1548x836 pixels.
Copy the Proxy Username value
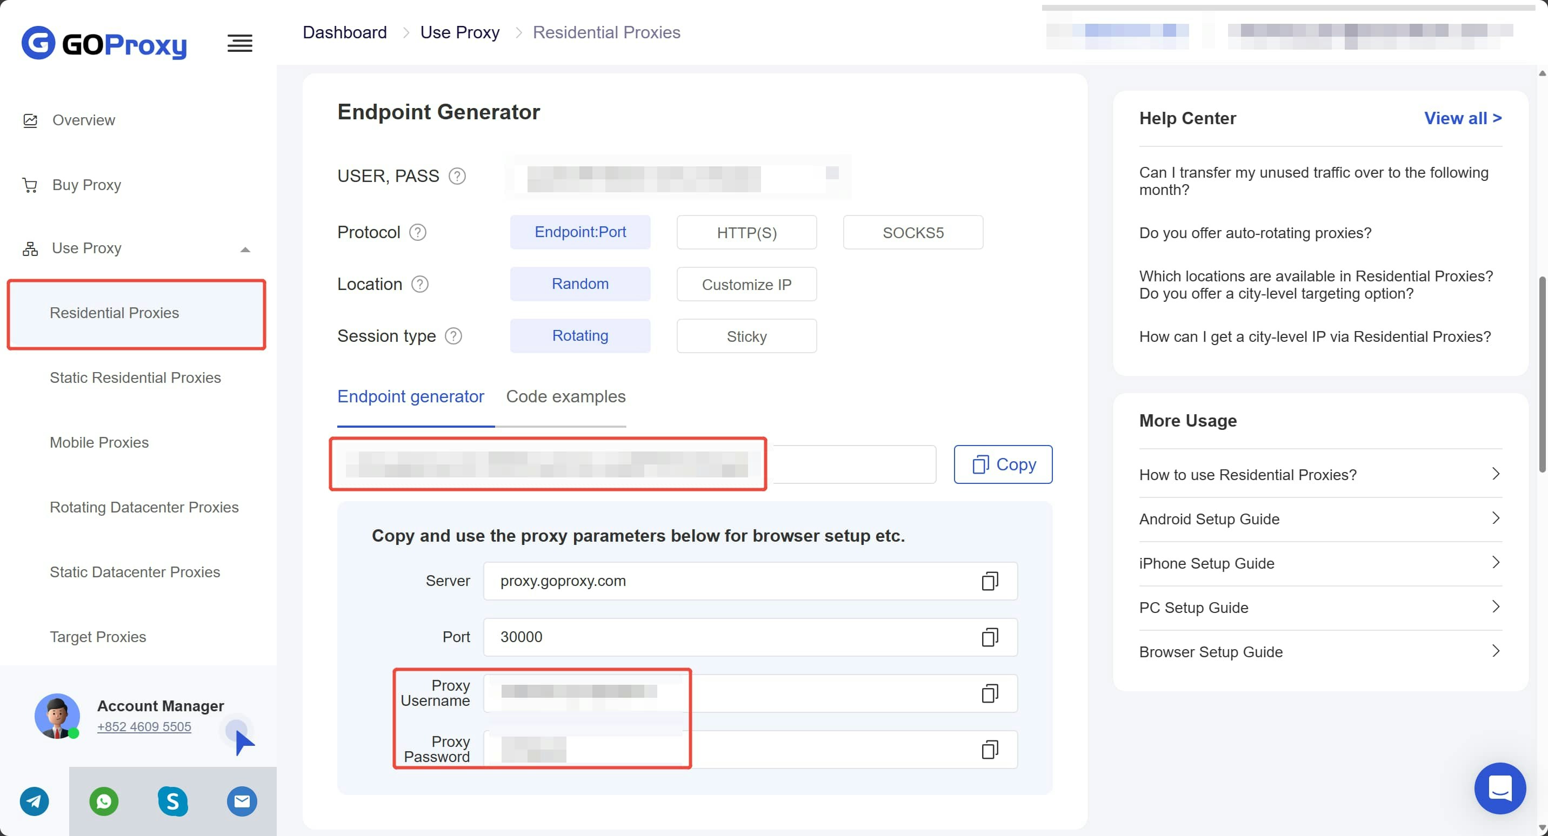click(989, 693)
